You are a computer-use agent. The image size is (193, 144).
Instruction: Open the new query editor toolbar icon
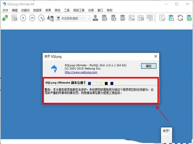14,18
